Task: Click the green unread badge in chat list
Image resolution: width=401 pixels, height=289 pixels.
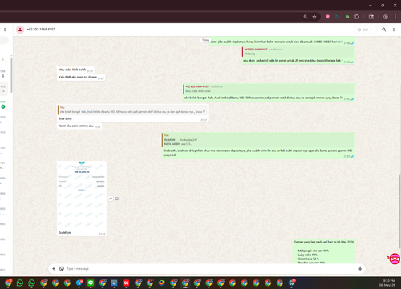Action: [x=3, y=106]
